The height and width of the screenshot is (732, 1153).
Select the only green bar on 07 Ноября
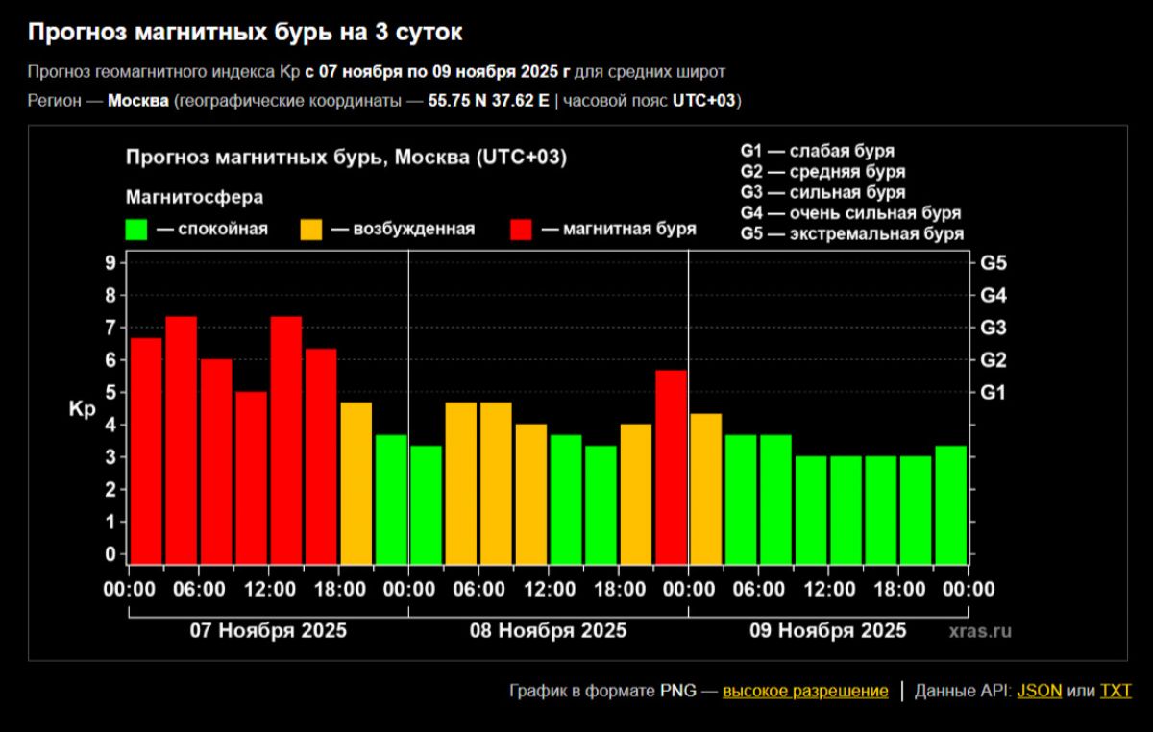coord(391,499)
